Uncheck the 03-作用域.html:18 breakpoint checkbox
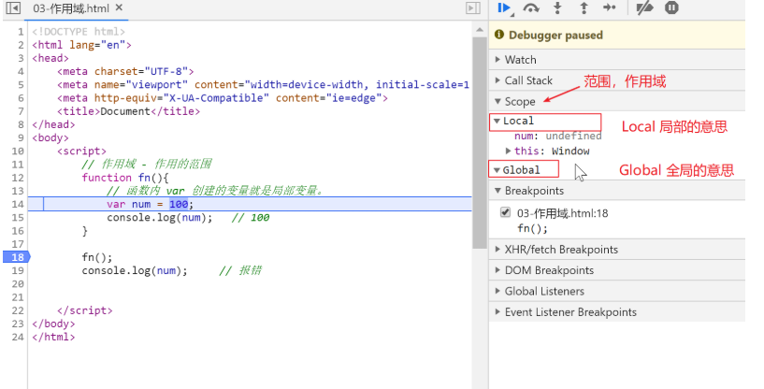Screen dimensions: 764x389 click(x=505, y=212)
